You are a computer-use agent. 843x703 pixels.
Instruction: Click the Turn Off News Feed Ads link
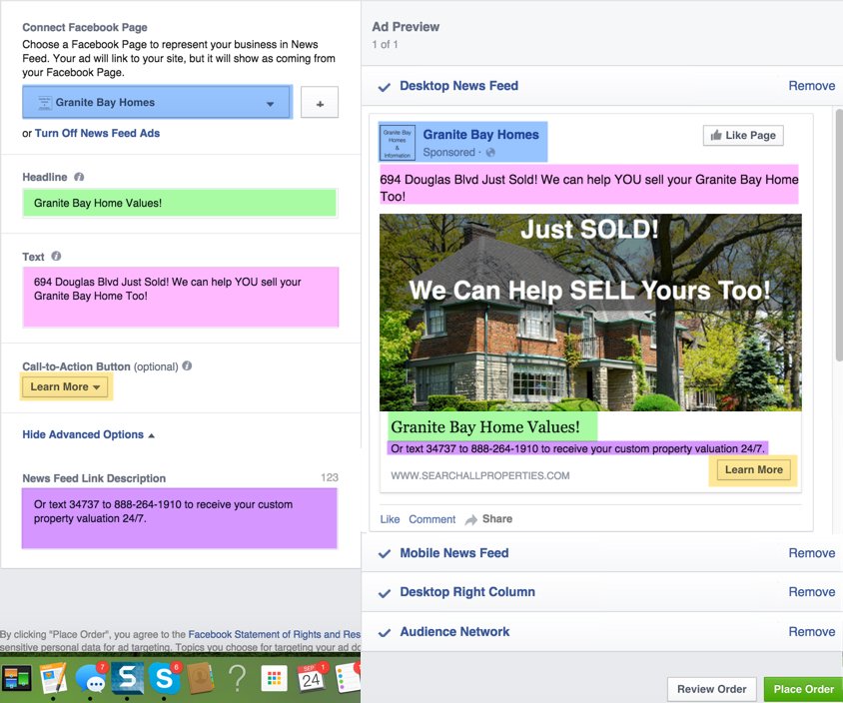pyautogui.click(x=97, y=133)
